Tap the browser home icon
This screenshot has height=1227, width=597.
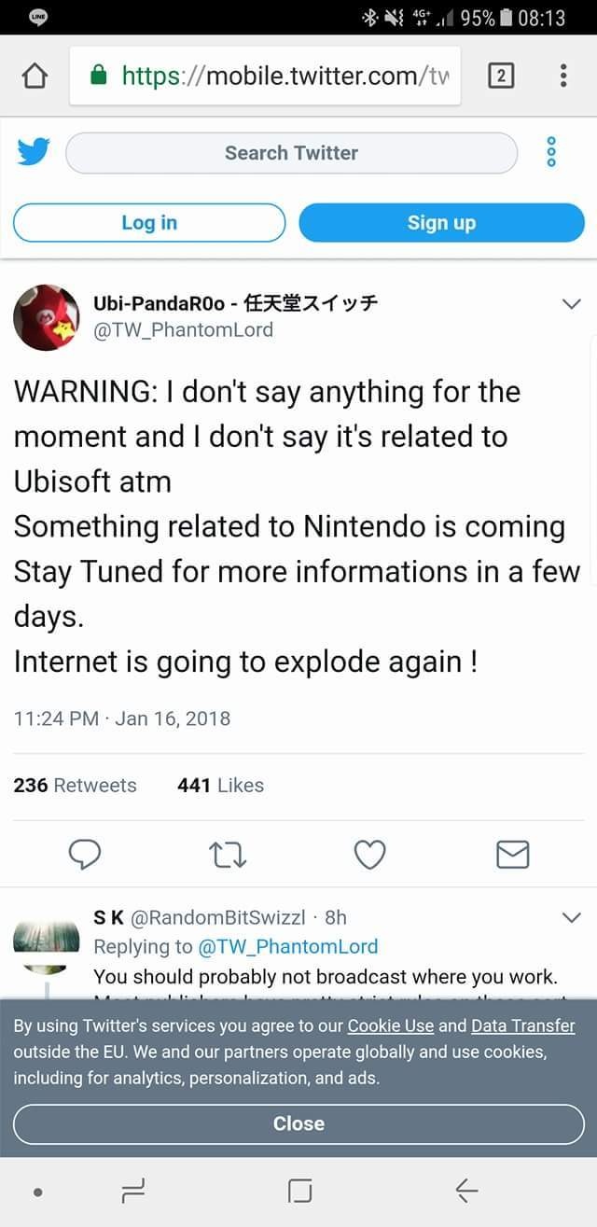(x=34, y=76)
